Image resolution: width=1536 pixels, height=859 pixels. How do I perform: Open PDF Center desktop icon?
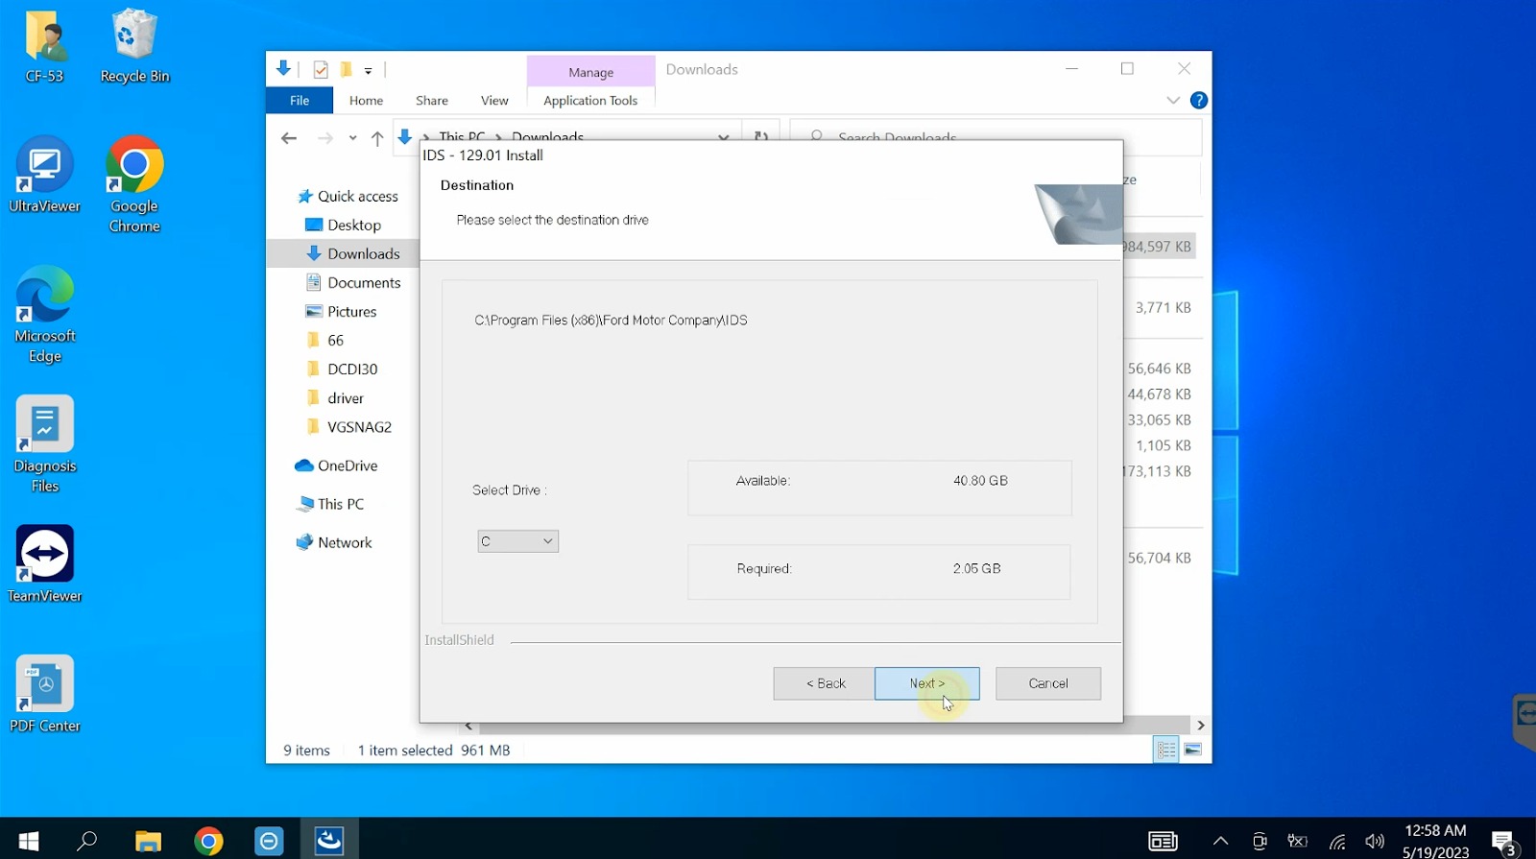tap(45, 693)
